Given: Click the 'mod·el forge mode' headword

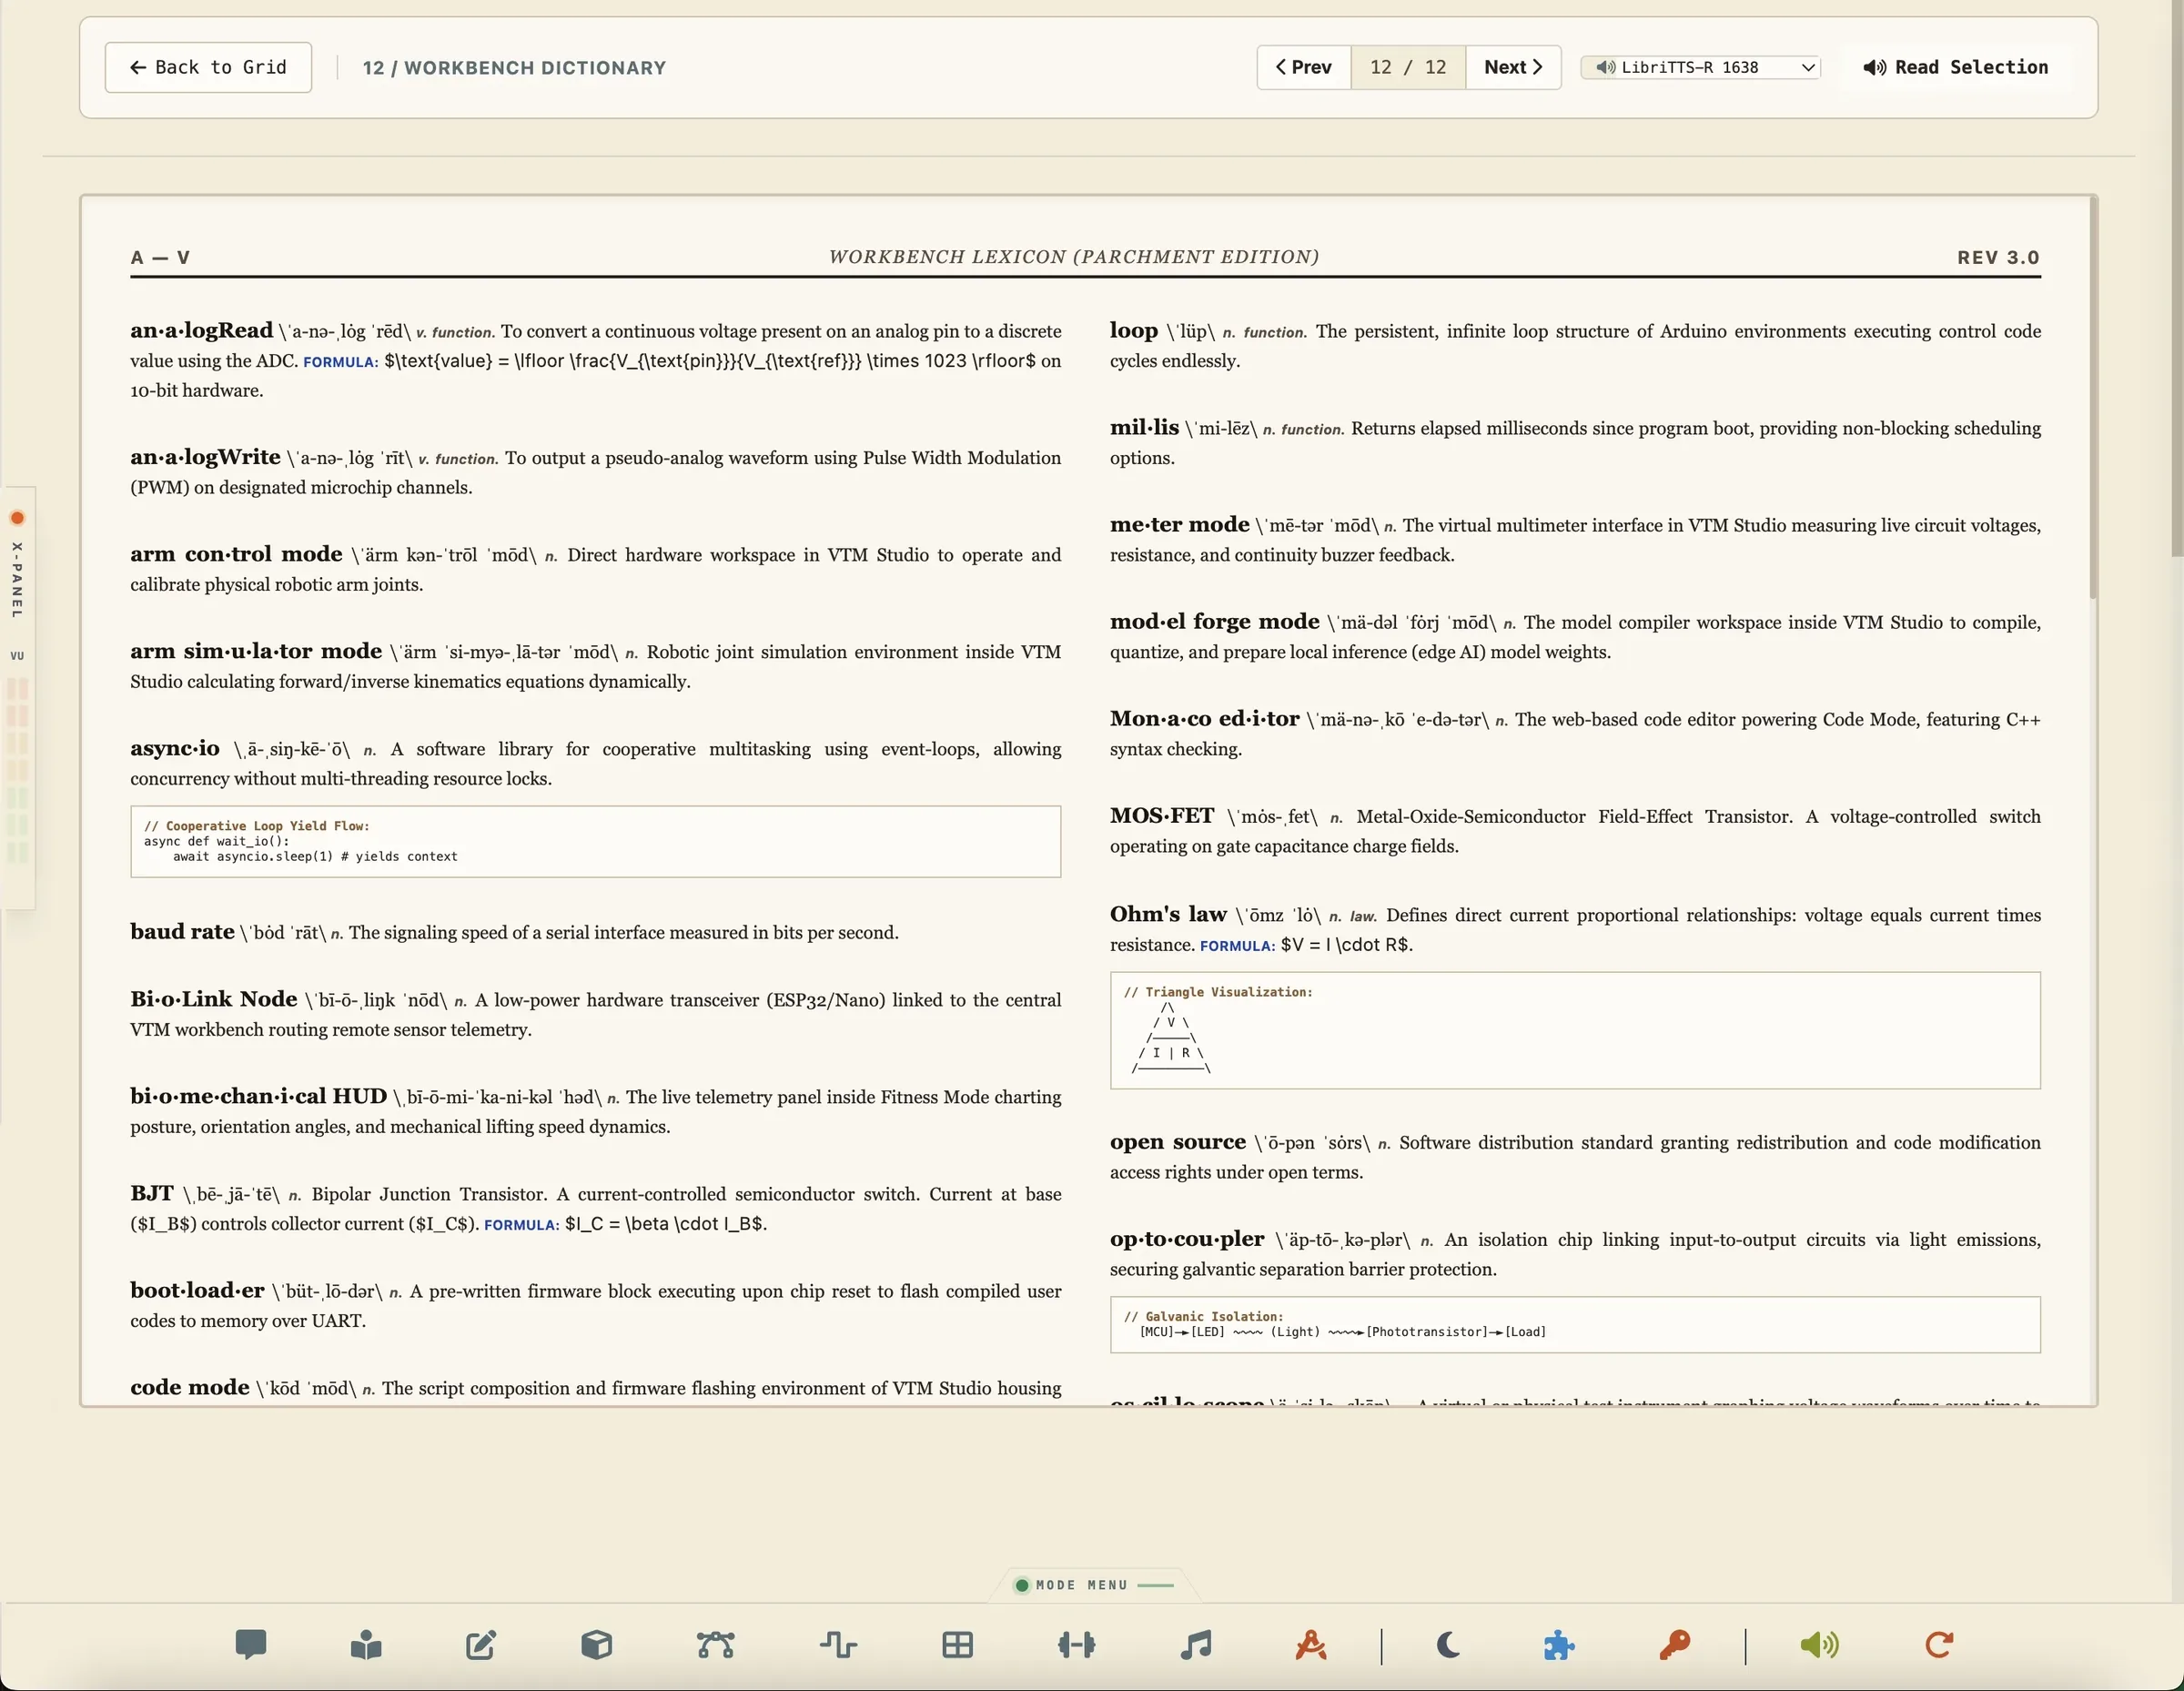Looking at the screenshot, I should (1215, 621).
